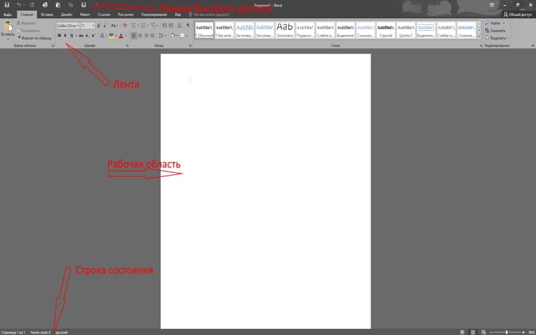Viewport: 536px width, 335px height.
Task: Click the Paste clipboard icon
Action: point(7,26)
